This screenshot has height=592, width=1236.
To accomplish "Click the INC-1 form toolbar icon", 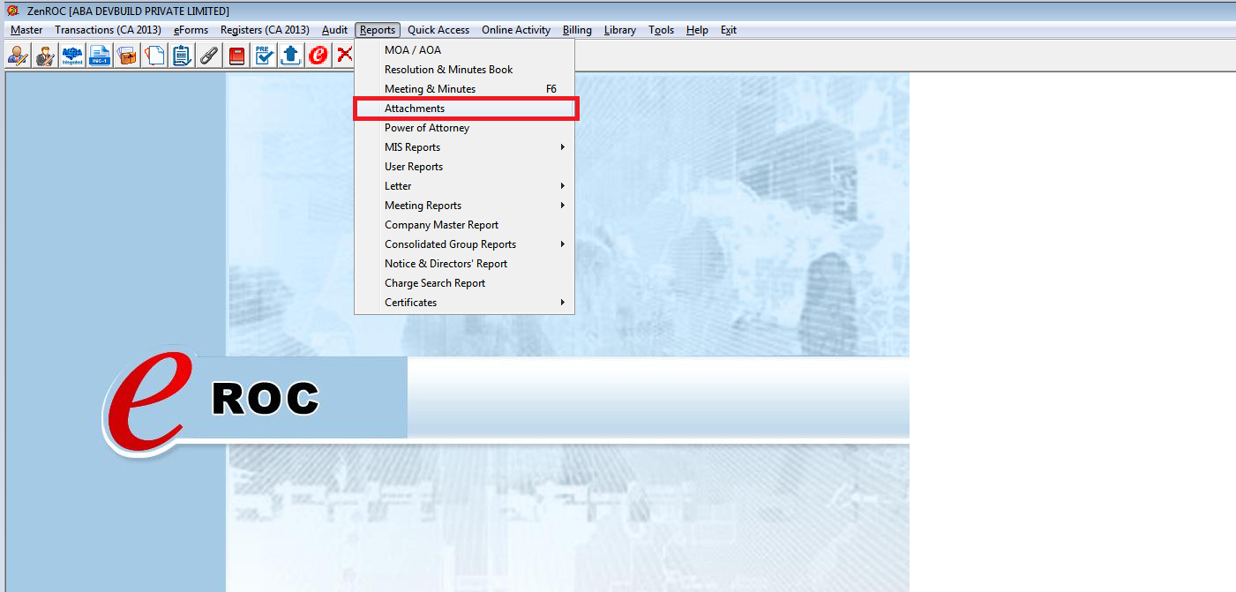I will point(100,56).
